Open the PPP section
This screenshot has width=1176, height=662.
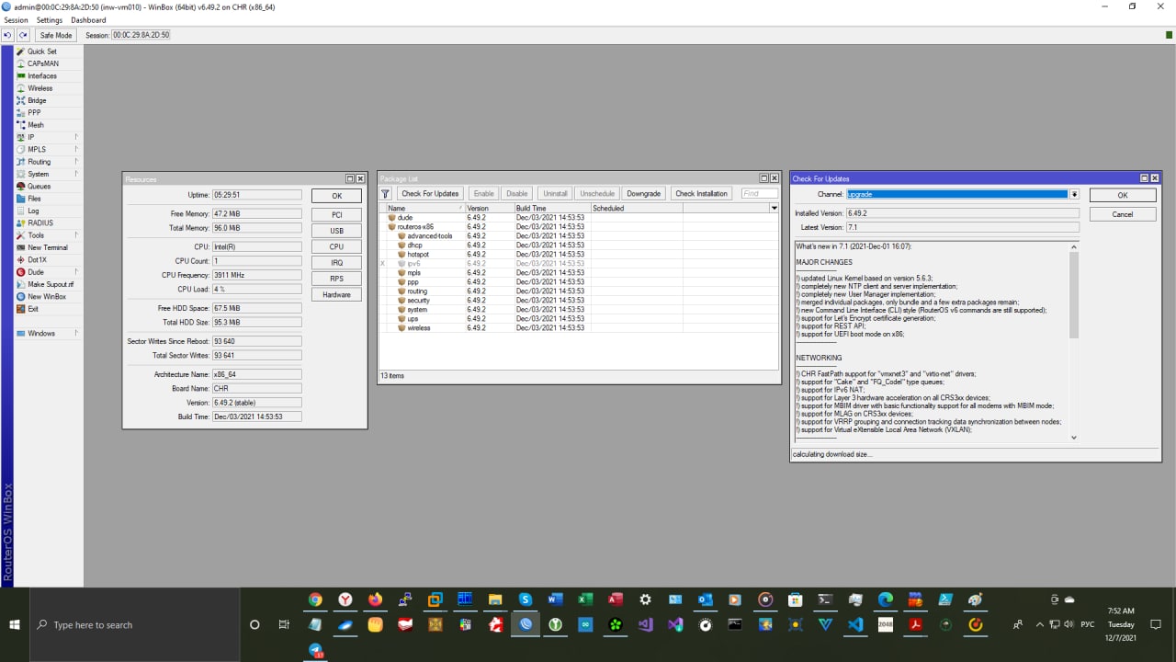pos(34,113)
